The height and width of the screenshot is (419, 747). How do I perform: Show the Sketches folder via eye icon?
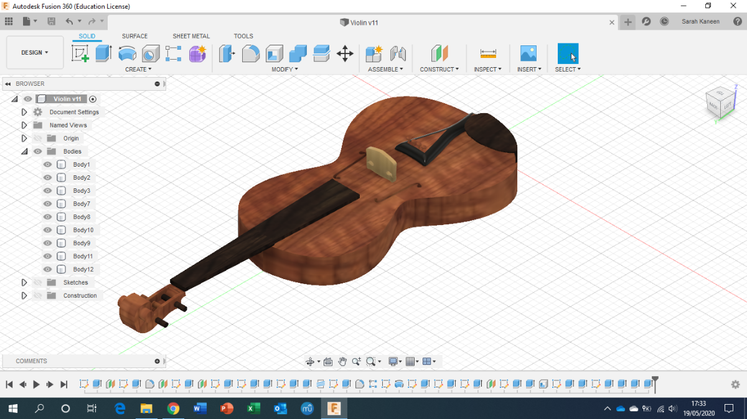click(x=38, y=282)
